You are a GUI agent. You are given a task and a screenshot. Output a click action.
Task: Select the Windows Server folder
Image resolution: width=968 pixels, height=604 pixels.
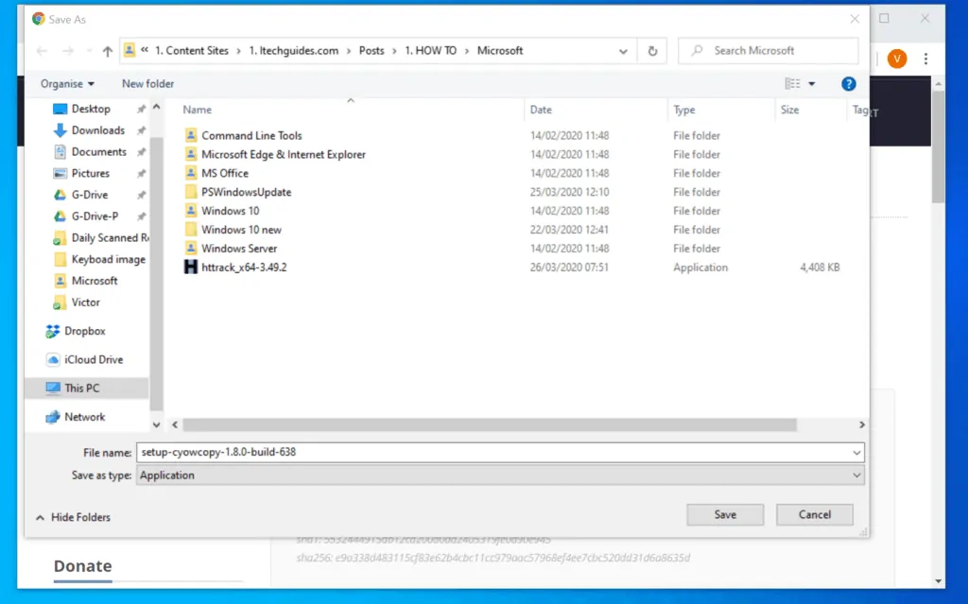click(x=239, y=249)
